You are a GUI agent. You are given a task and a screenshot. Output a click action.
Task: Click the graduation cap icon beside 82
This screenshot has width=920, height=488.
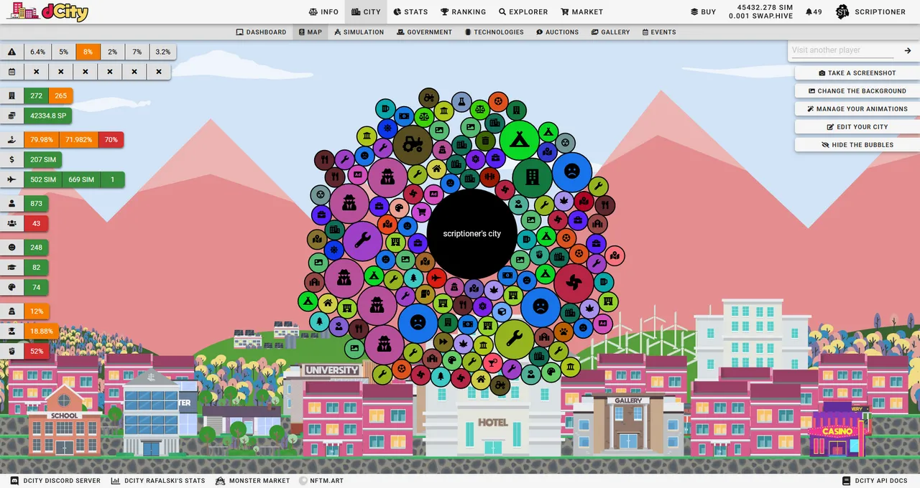click(12, 267)
